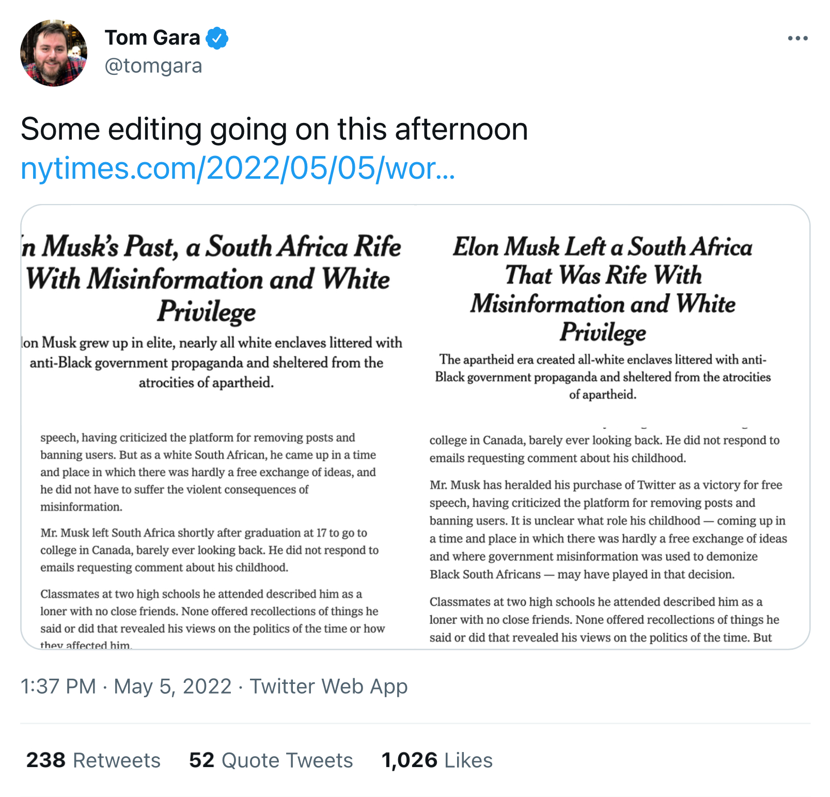View the 238 Retweets list
The width and height of the screenshot is (830, 797).
[x=93, y=760]
